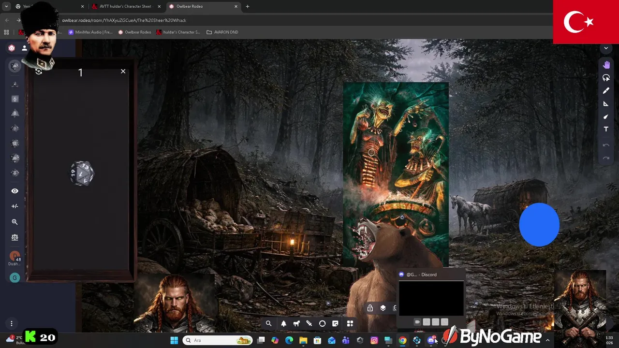Open the browser apps grid icon
Viewport: 619px width, 348px height.
click(x=6, y=32)
